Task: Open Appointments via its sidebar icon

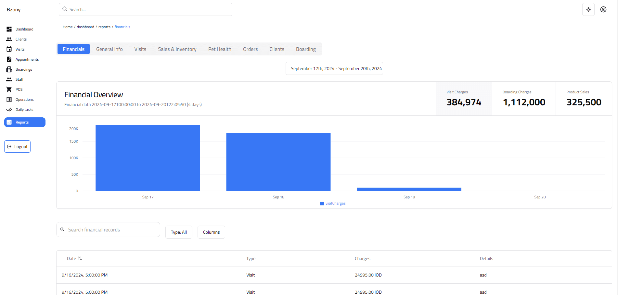Action: pos(9,59)
